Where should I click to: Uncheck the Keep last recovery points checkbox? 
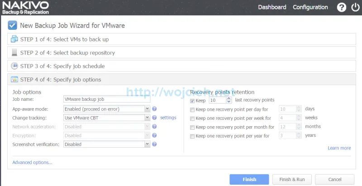192,100
